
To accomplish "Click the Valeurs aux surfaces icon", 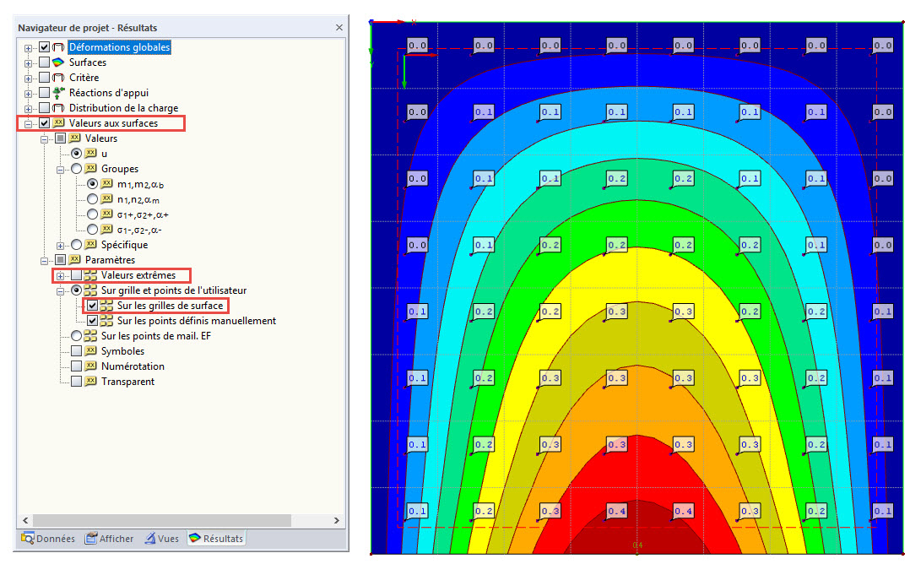I will point(58,122).
